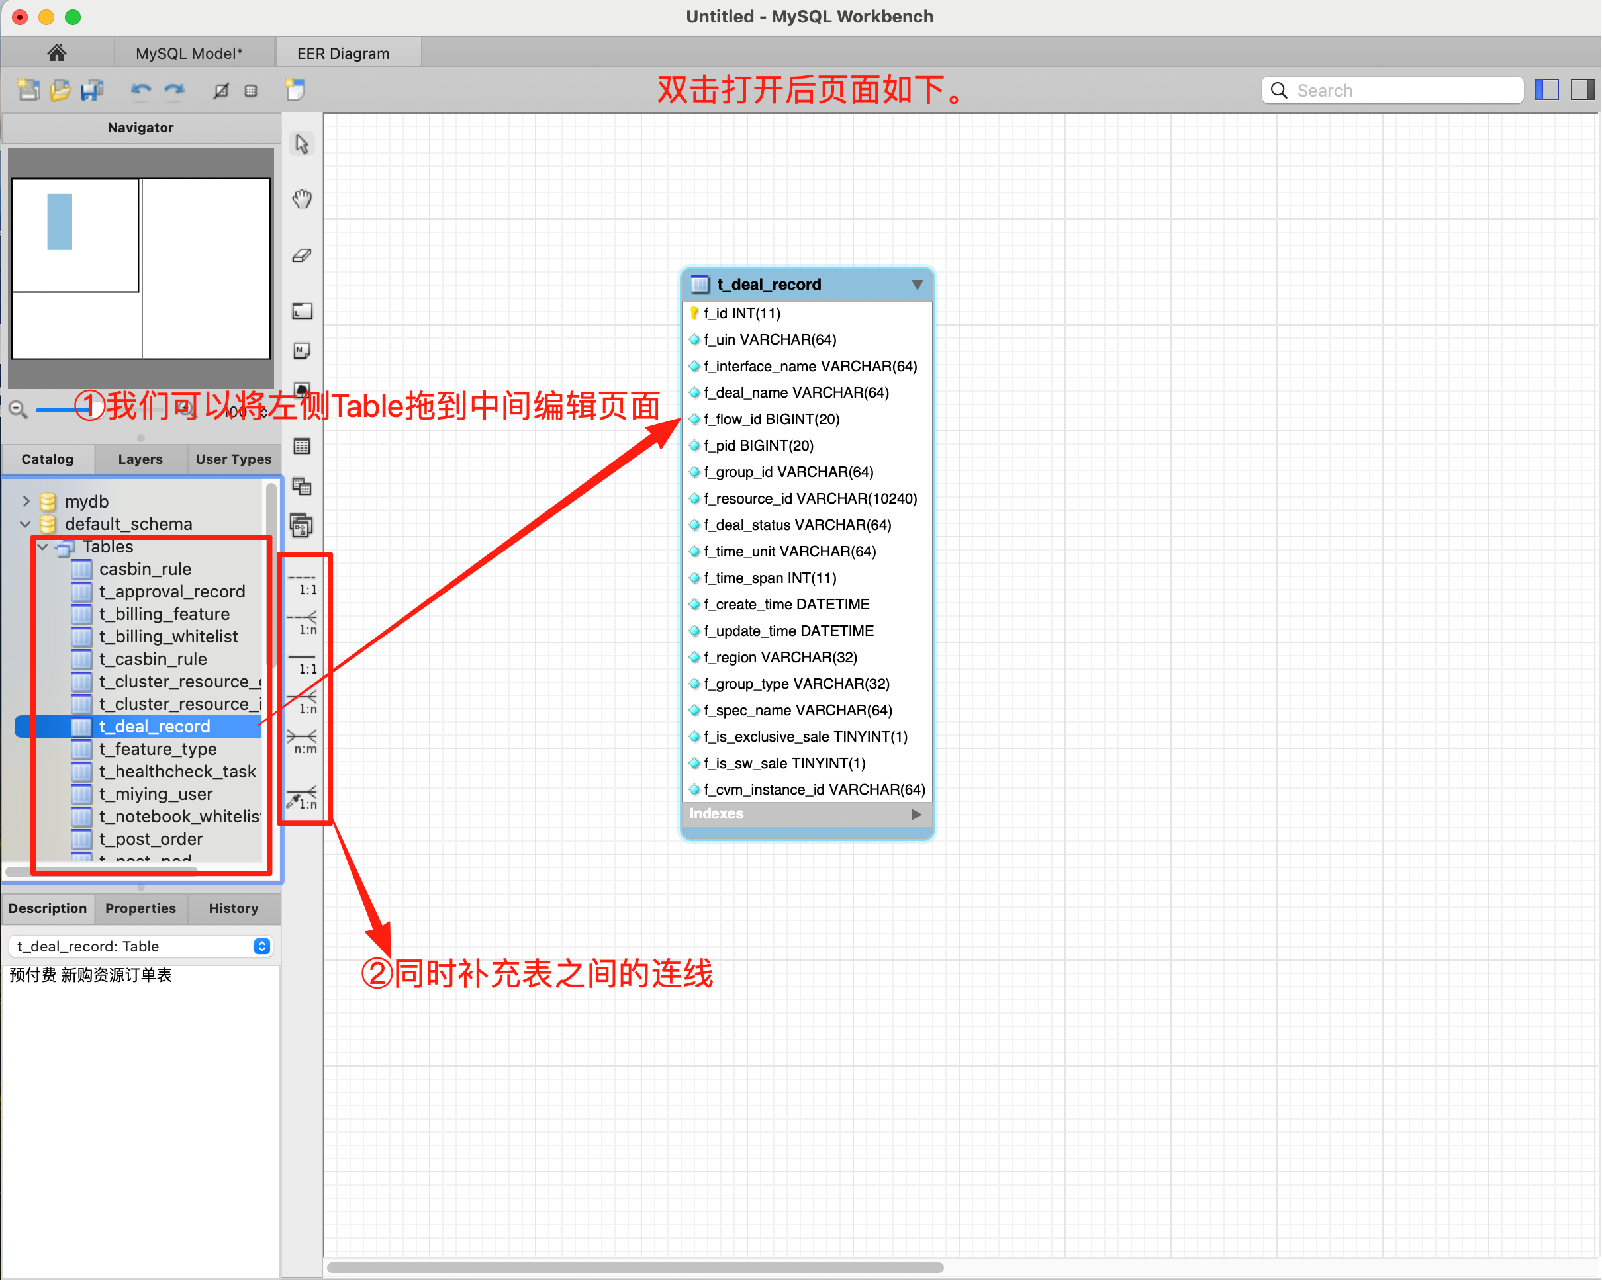Select the 1:1 identifying relationship tool
This screenshot has width=1602, height=1281.
(303, 663)
